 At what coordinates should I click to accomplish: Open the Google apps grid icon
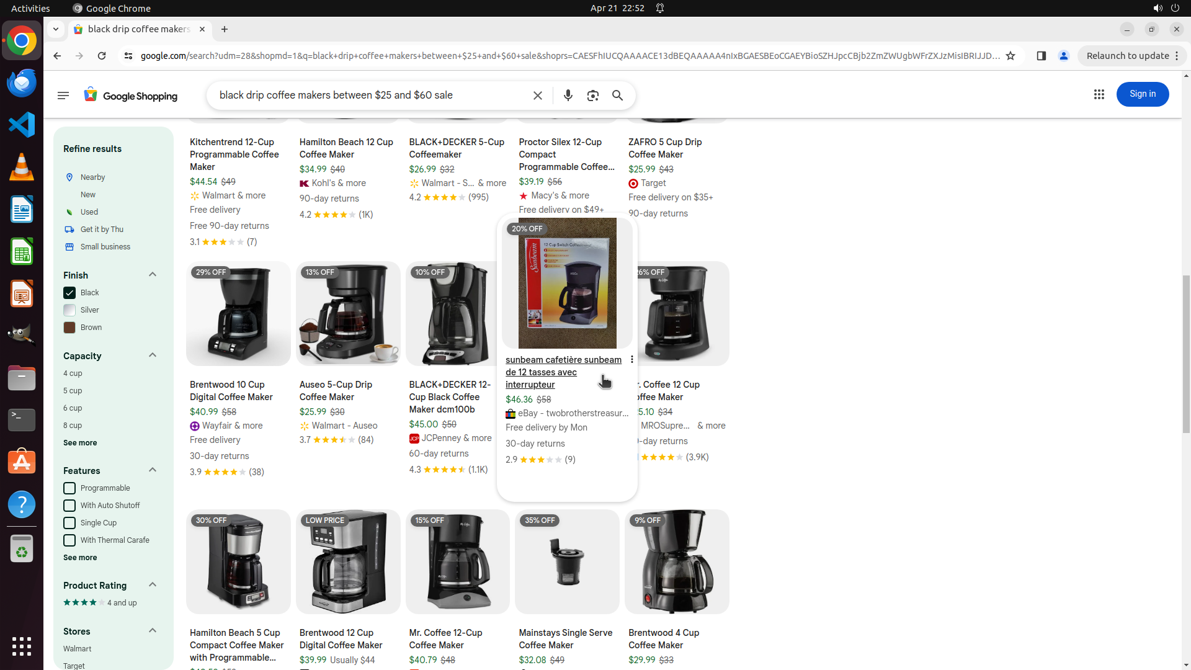point(1099,94)
